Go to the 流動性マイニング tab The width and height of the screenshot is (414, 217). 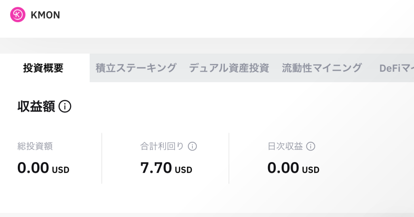321,68
